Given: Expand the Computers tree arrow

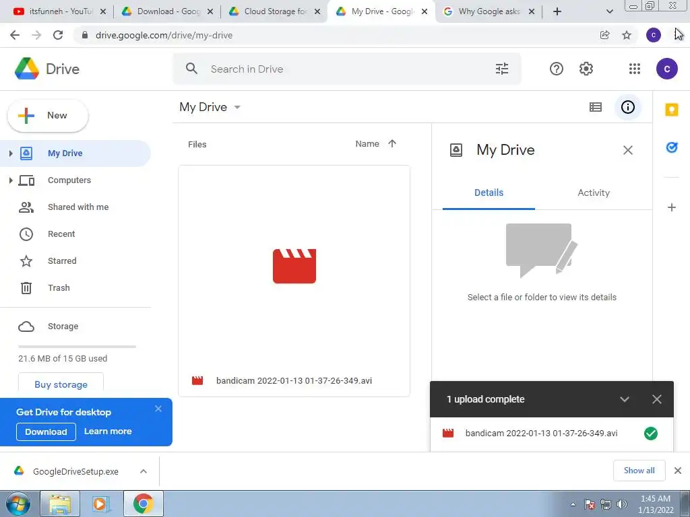Looking at the screenshot, I should [x=11, y=180].
